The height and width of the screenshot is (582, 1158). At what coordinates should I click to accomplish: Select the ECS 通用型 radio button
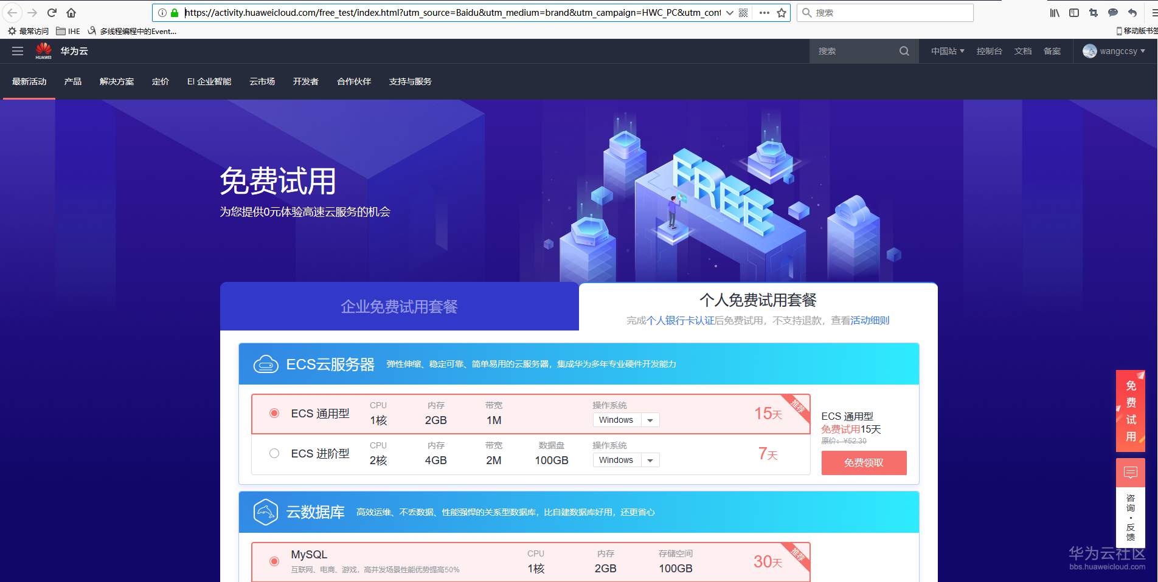(x=274, y=413)
